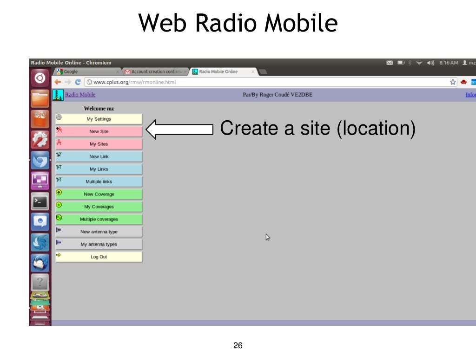Click the Multiple coverages button
The height and width of the screenshot is (357, 476).
99,219
